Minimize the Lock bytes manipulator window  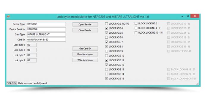(x=182, y=16)
